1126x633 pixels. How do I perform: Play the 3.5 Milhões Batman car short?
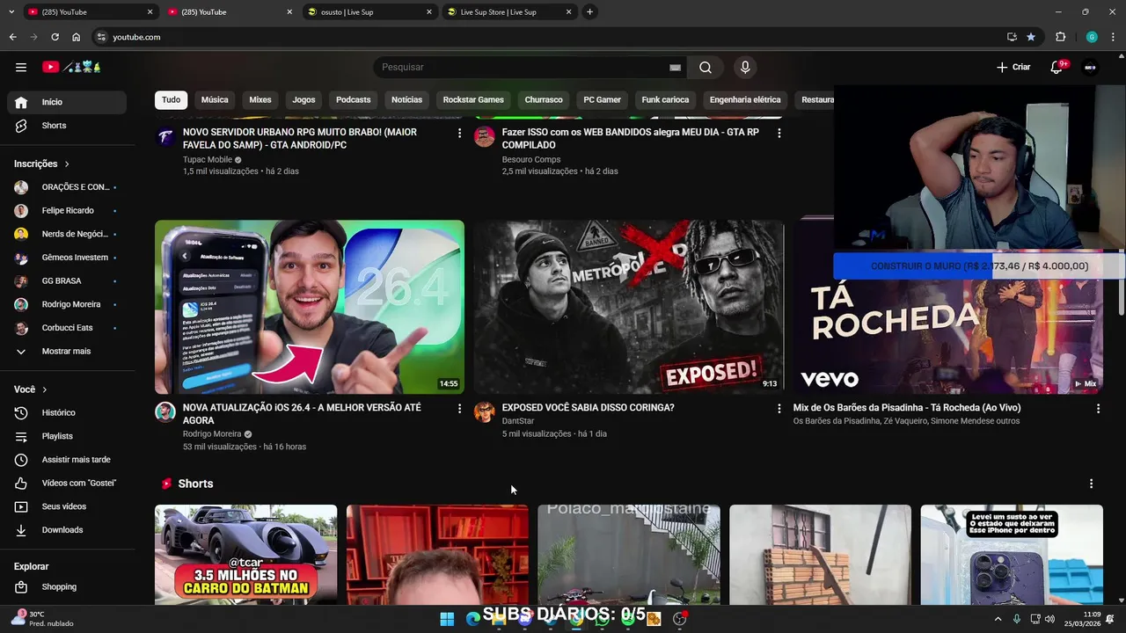[x=246, y=554]
